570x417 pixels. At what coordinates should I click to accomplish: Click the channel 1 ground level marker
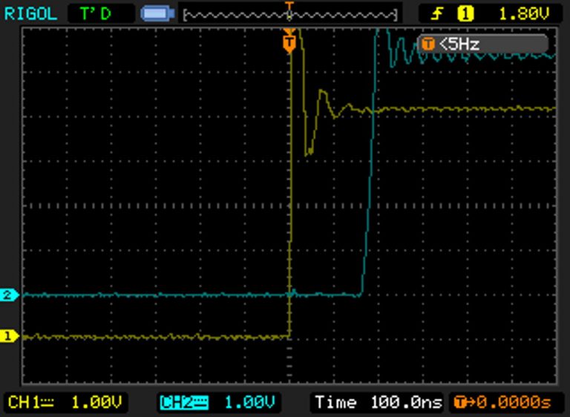pyautogui.click(x=10, y=335)
